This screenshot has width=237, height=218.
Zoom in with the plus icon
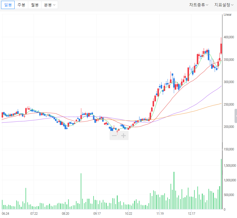(x=124, y=135)
